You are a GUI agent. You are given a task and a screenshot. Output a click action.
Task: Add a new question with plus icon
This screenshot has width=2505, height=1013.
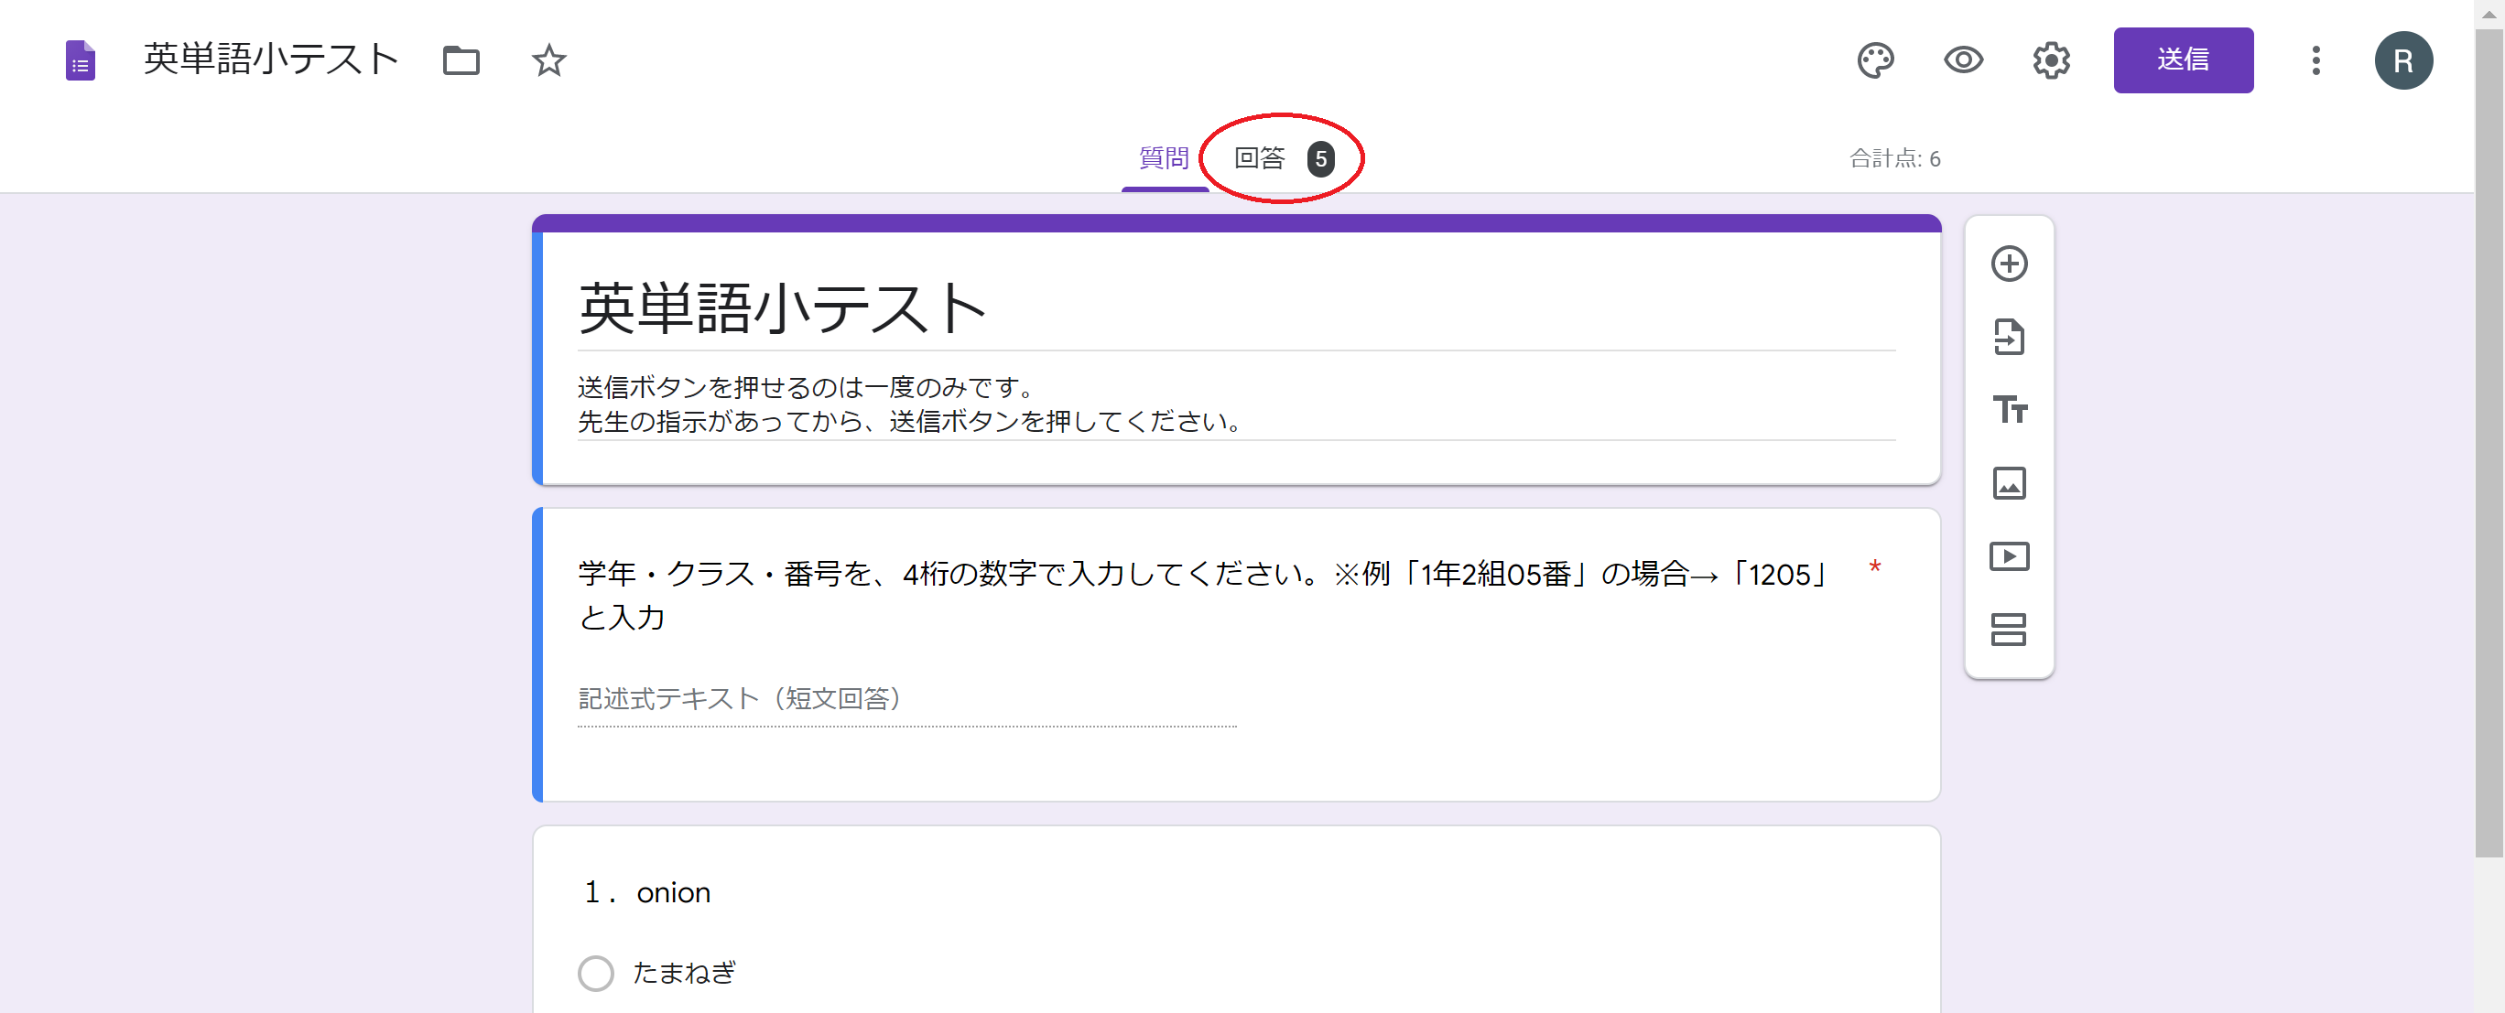coord(2009,264)
